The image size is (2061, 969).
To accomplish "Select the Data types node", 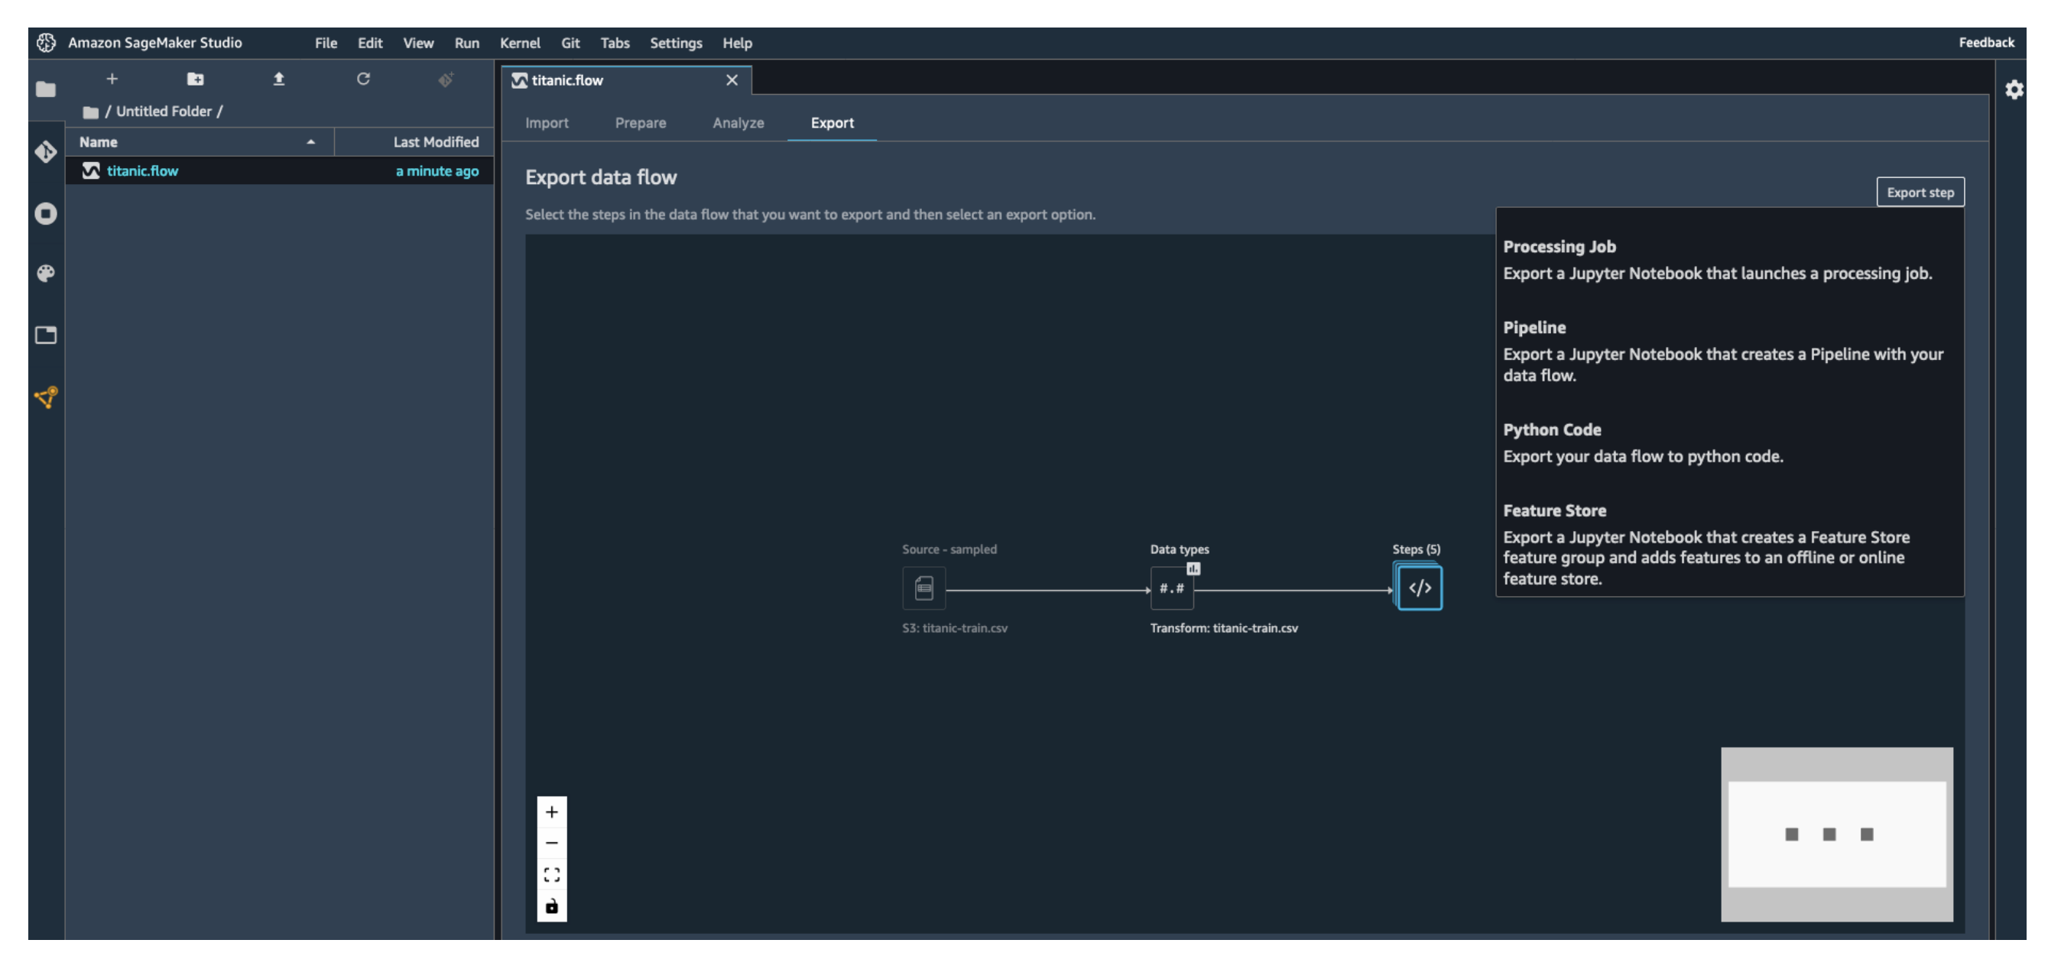I will (1171, 588).
